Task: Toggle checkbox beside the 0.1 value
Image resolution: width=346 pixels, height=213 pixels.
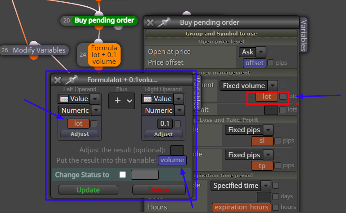Action: coord(177,124)
